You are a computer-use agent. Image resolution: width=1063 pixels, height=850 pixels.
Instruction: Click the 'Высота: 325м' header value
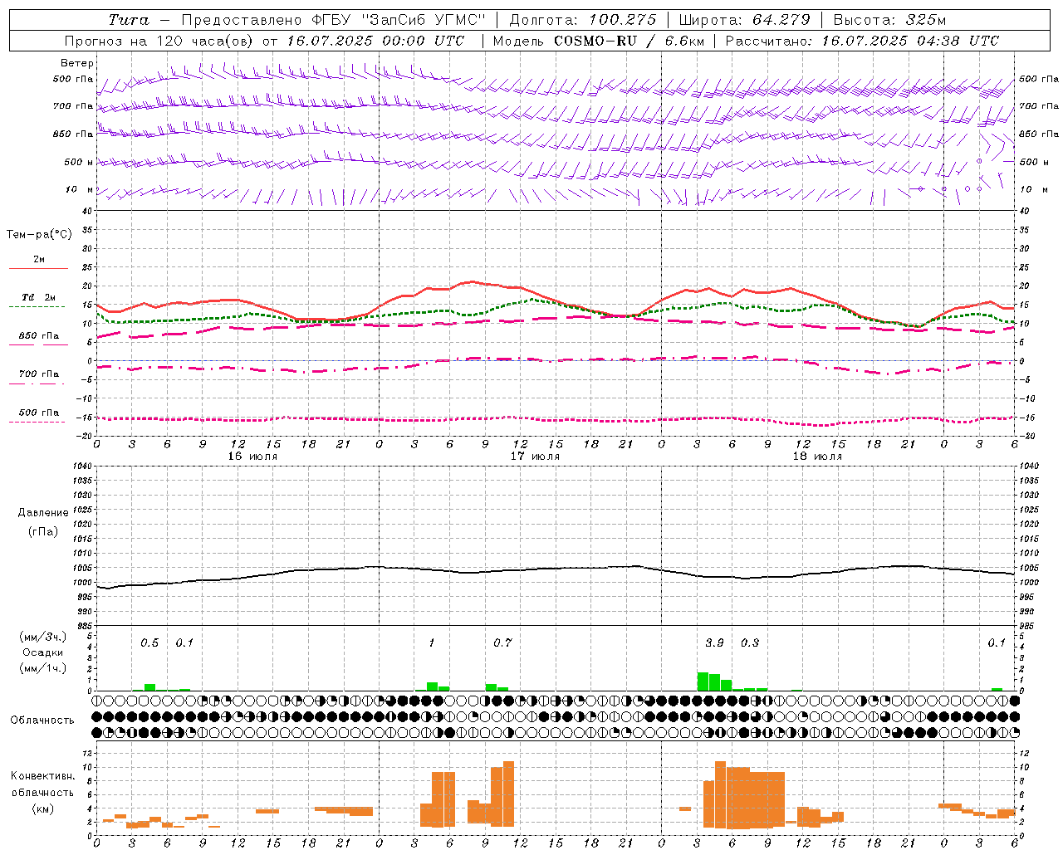889,20
